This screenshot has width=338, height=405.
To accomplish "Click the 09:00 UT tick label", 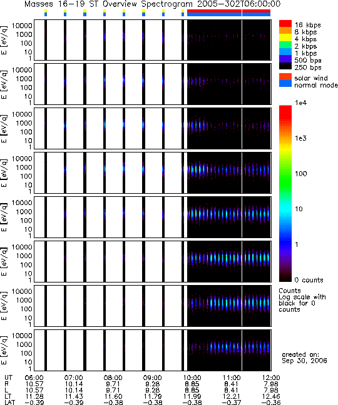I will point(152,377).
